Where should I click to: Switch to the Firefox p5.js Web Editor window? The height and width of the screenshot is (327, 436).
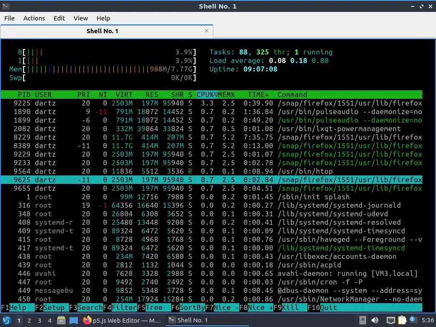tap(122, 320)
